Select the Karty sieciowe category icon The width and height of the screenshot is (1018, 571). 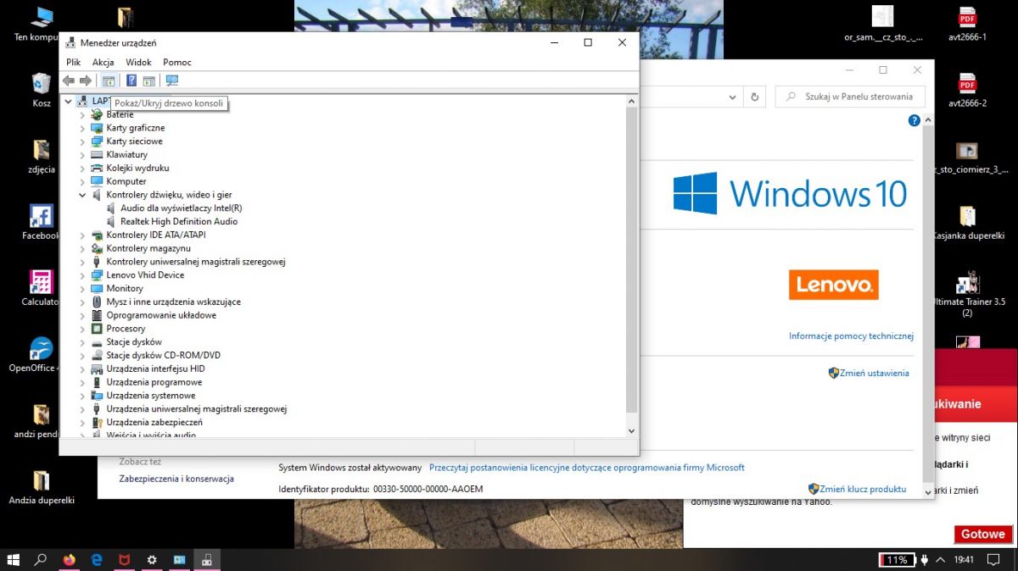pos(97,141)
